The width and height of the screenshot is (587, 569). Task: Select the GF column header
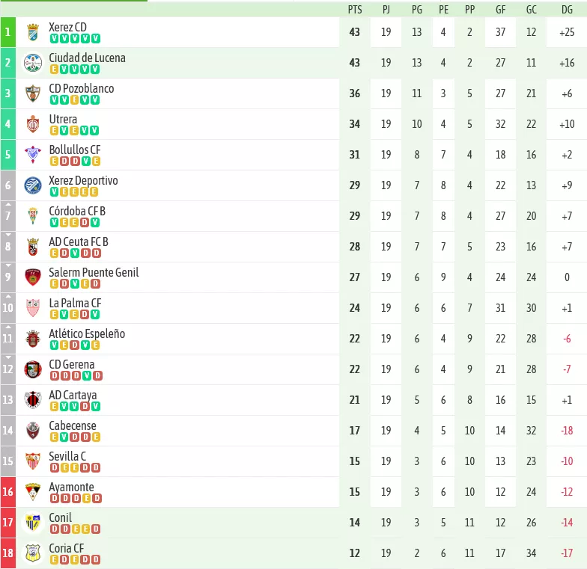click(x=500, y=10)
